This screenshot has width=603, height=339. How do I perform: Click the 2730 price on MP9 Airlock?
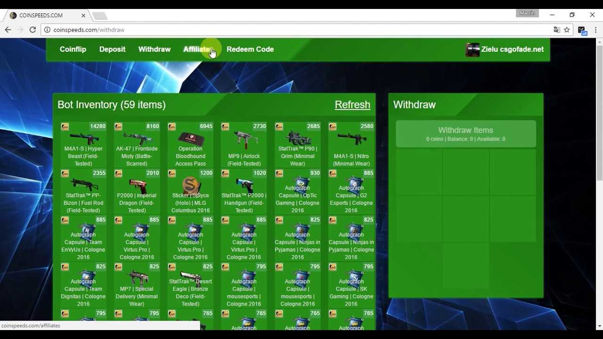click(x=260, y=126)
